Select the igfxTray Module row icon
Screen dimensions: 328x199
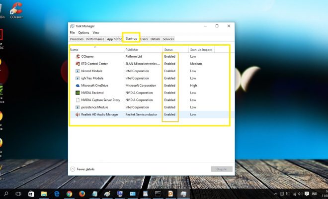click(x=78, y=78)
